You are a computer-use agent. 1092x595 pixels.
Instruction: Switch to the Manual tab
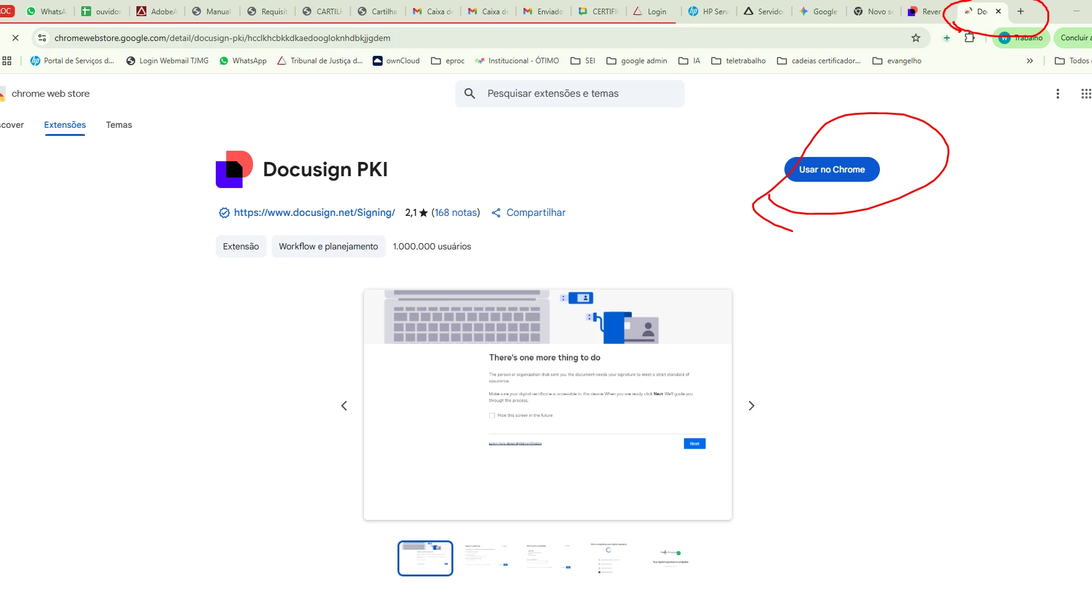(212, 11)
